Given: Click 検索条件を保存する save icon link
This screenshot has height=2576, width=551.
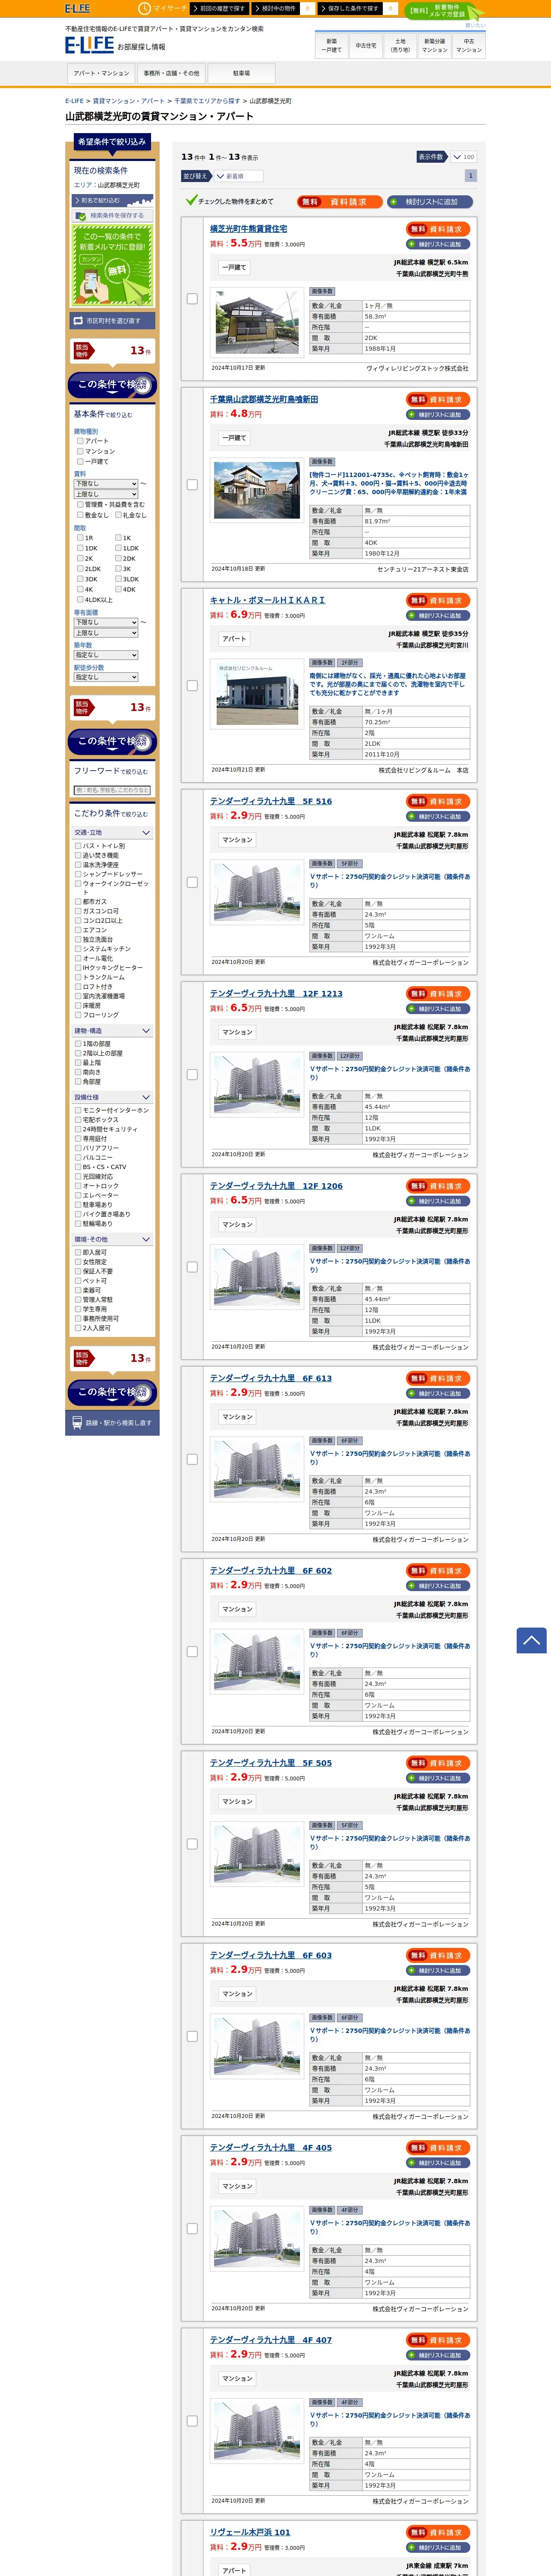Looking at the screenshot, I should coord(112,215).
